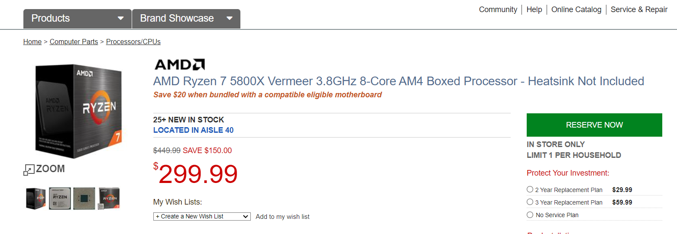
Task: Go to Processors/CPUs breadcrumb link
Action: click(133, 42)
